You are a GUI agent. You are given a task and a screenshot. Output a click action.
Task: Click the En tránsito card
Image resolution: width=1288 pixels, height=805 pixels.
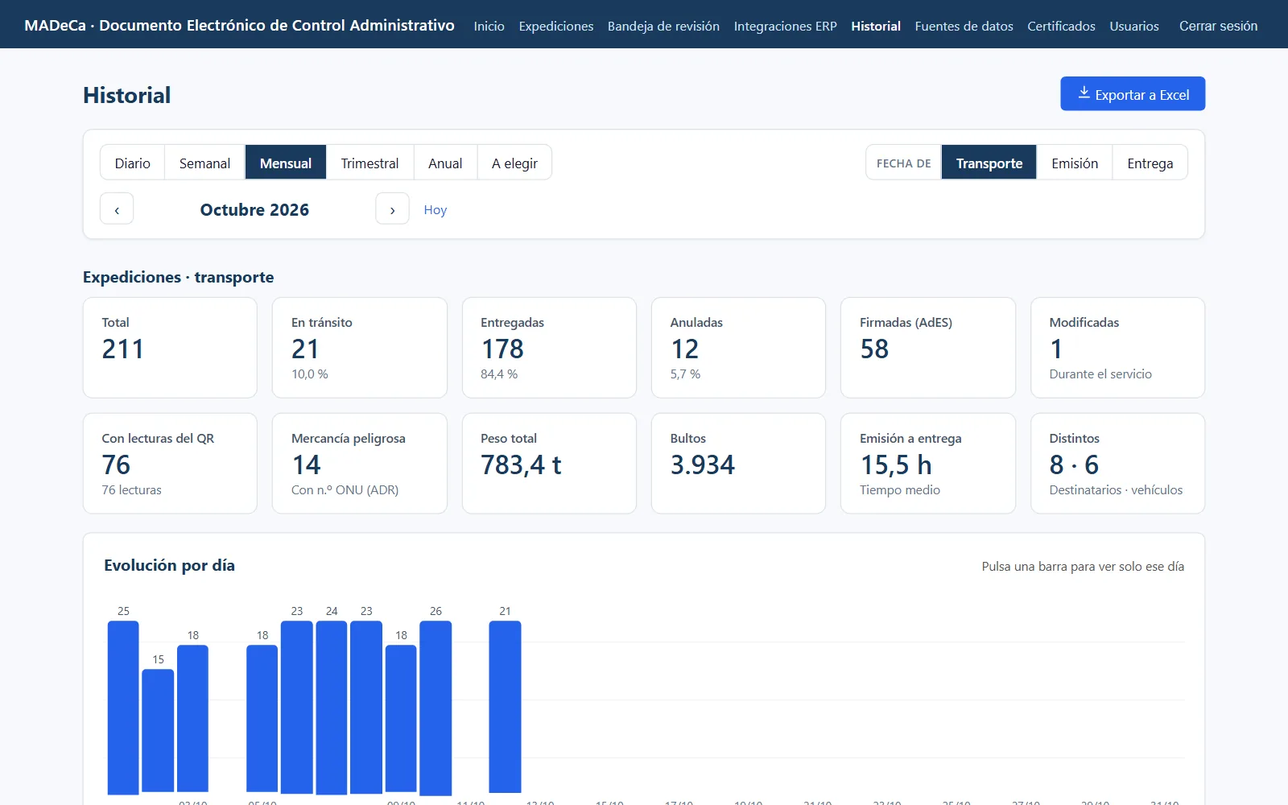pos(359,348)
